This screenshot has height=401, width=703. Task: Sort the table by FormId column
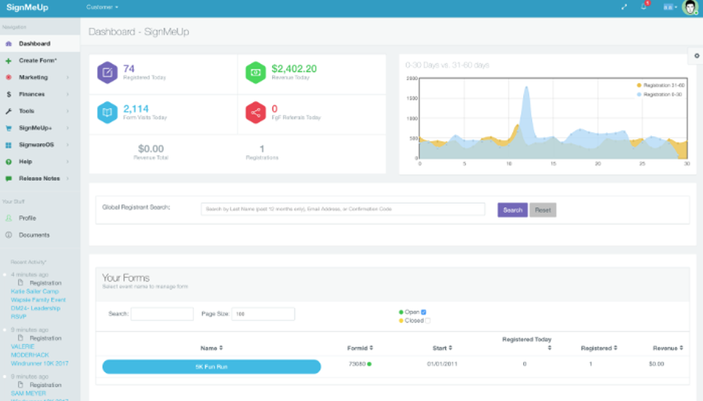pyautogui.click(x=360, y=348)
